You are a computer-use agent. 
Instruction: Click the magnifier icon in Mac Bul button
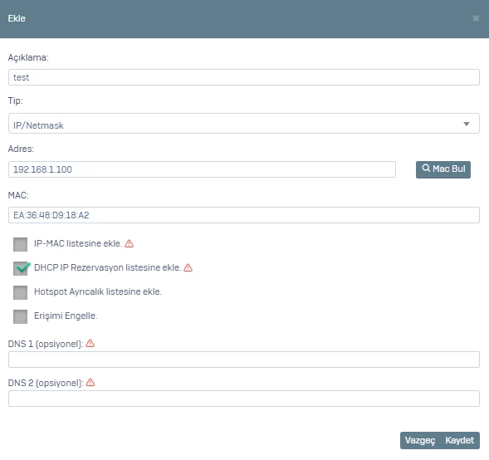[x=426, y=168]
